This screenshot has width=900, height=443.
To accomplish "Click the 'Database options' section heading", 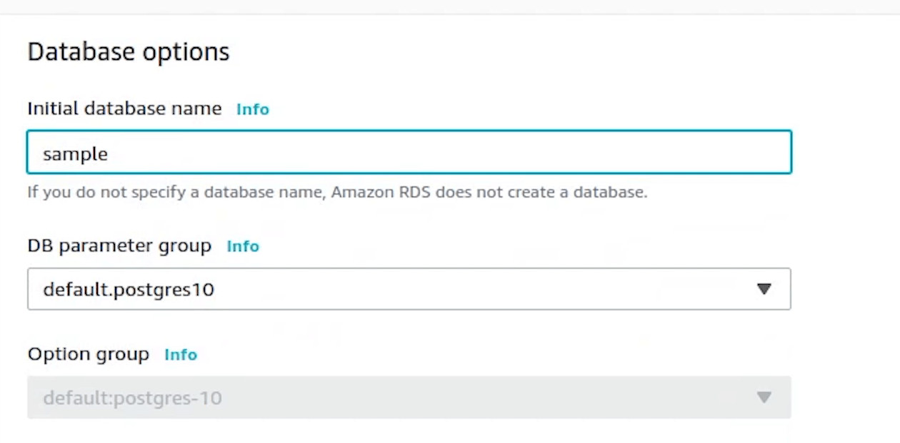I will (x=129, y=52).
